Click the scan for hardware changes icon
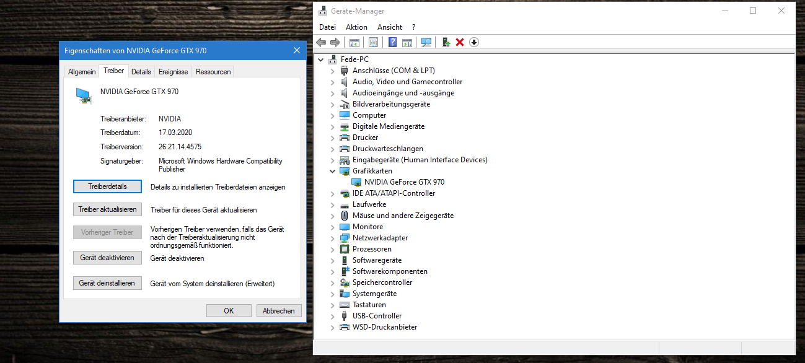The width and height of the screenshot is (805, 363). pos(426,42)
